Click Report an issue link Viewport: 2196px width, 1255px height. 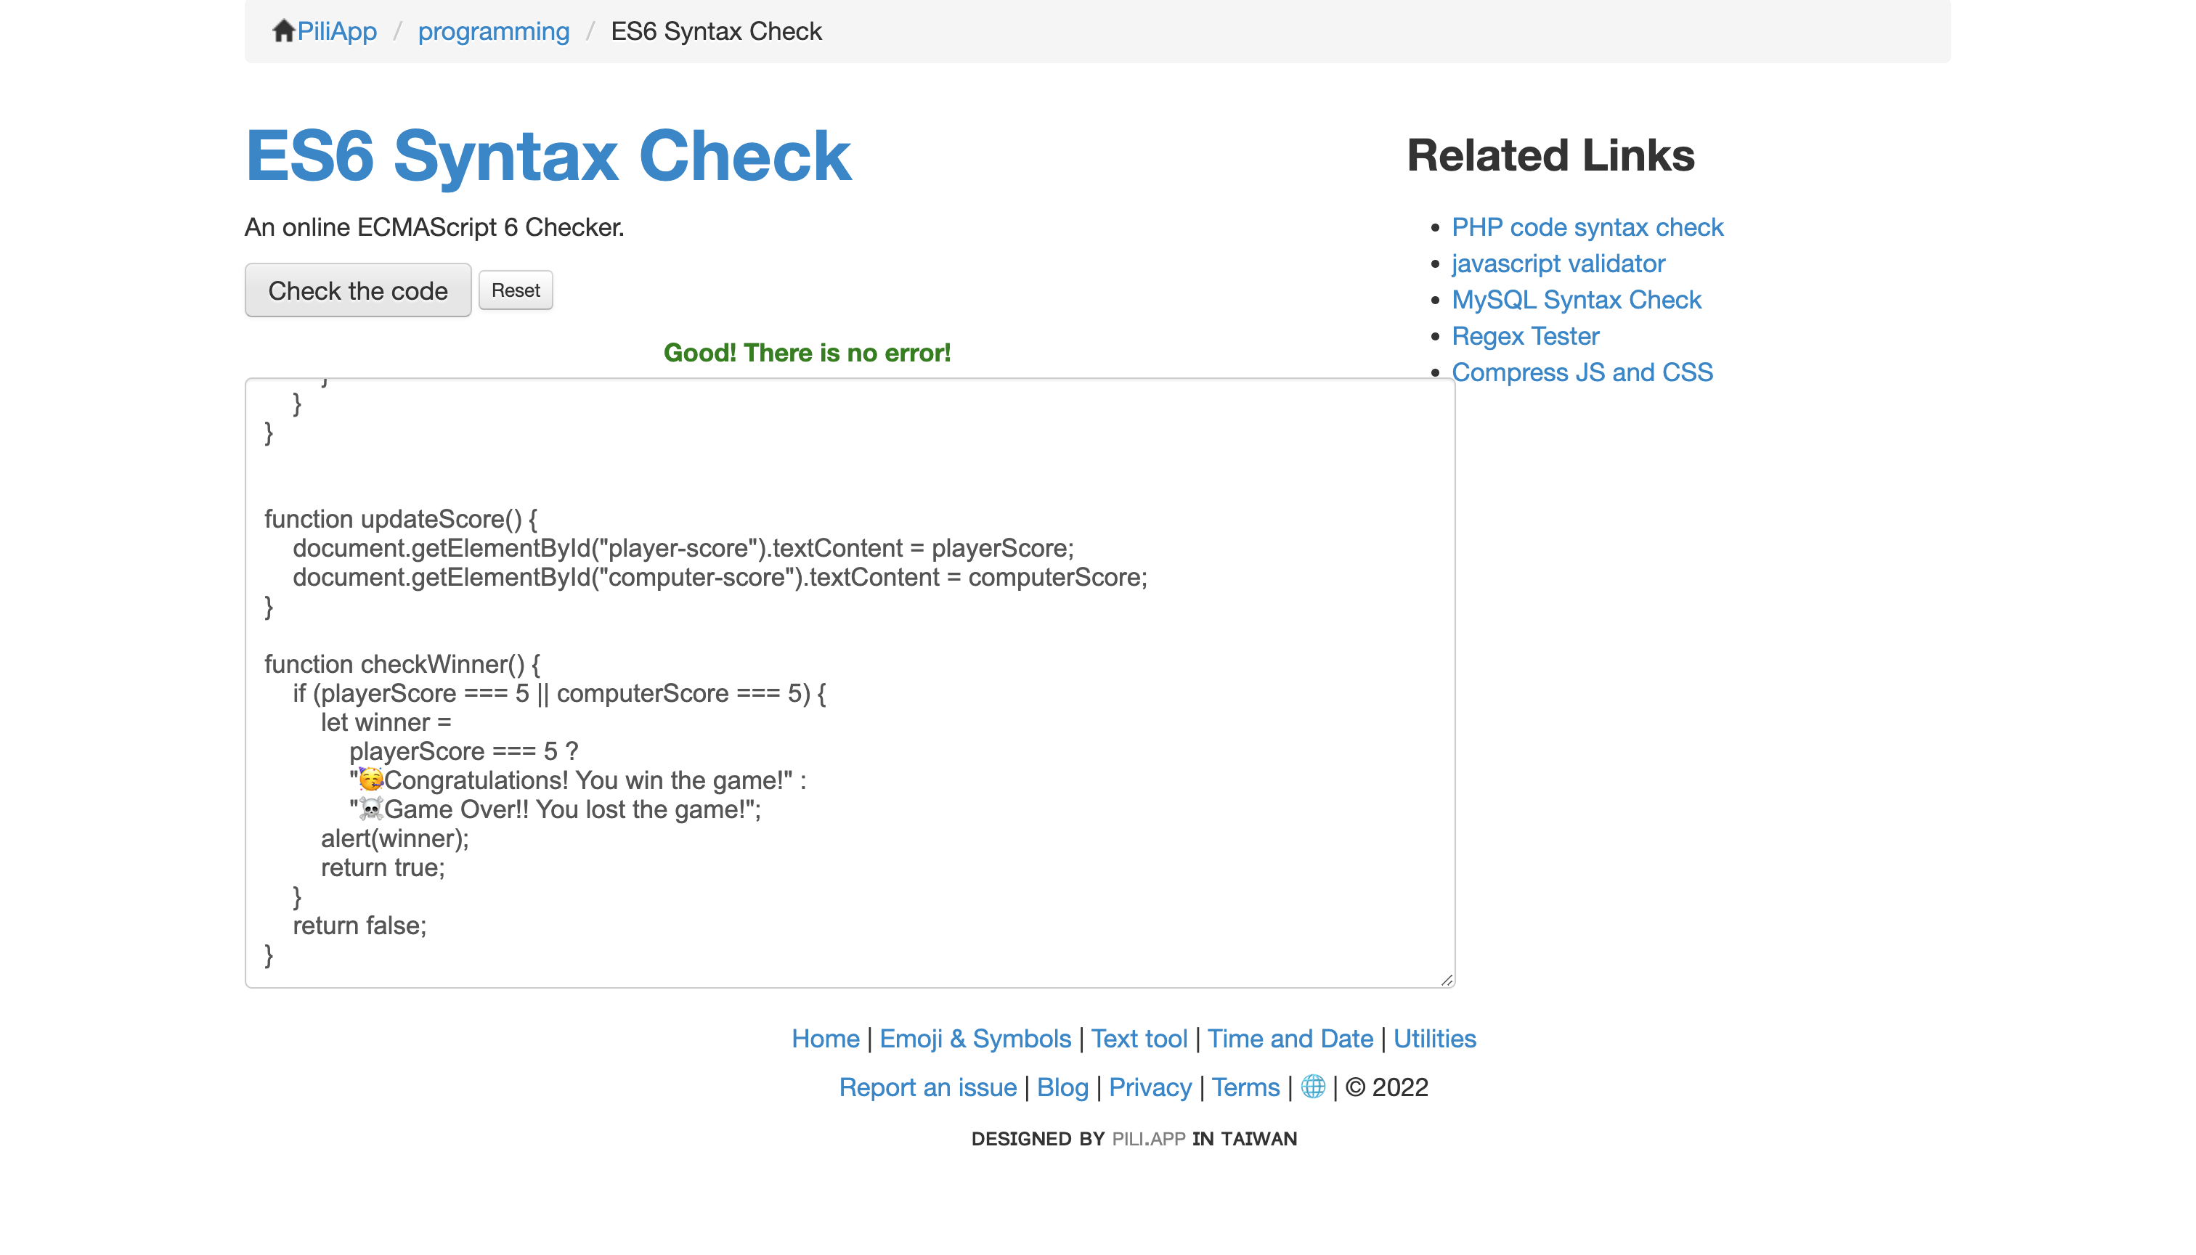pyautogui.click(x=927, y=1087)
